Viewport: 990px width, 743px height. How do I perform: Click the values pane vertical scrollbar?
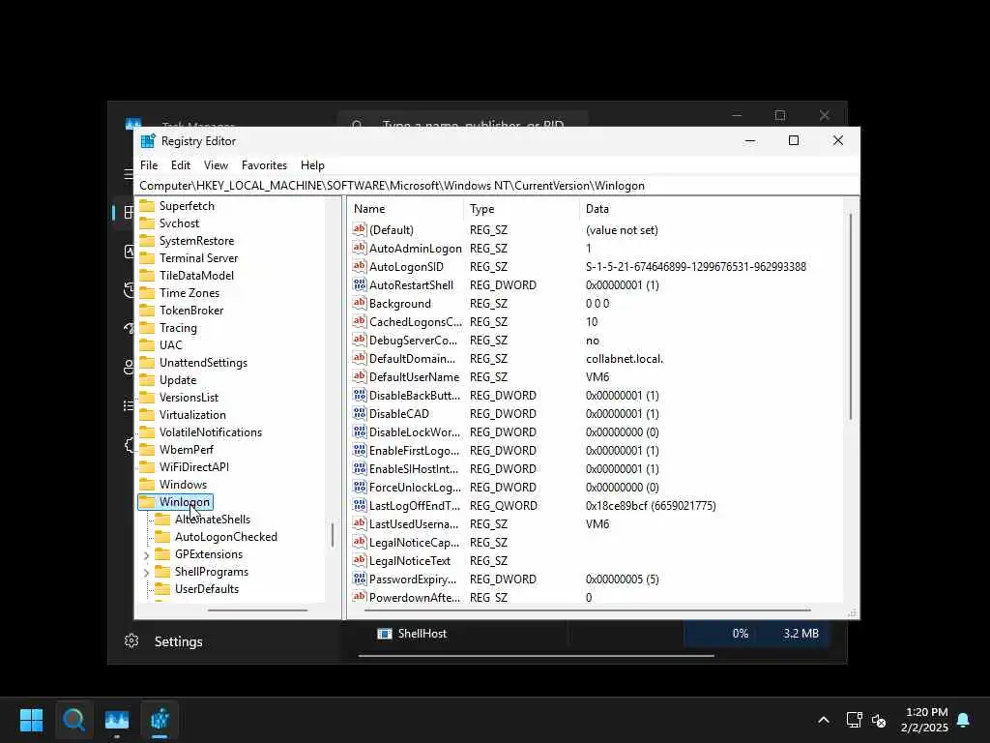(x=851, y=316)
